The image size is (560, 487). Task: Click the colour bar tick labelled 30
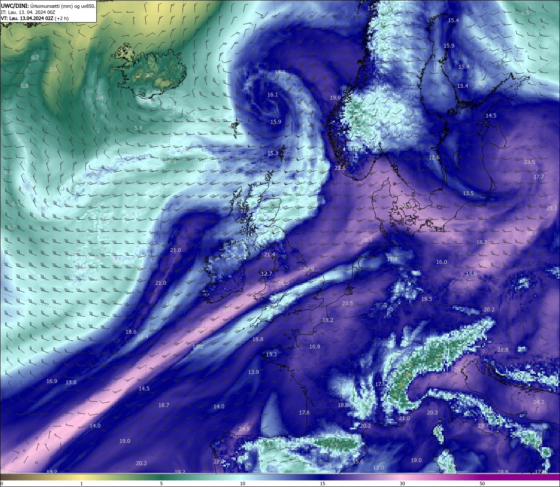click(x=402, y=484)
